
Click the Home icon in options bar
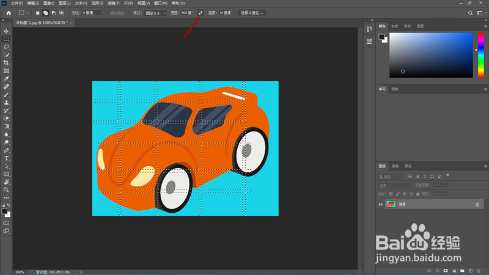9,12
